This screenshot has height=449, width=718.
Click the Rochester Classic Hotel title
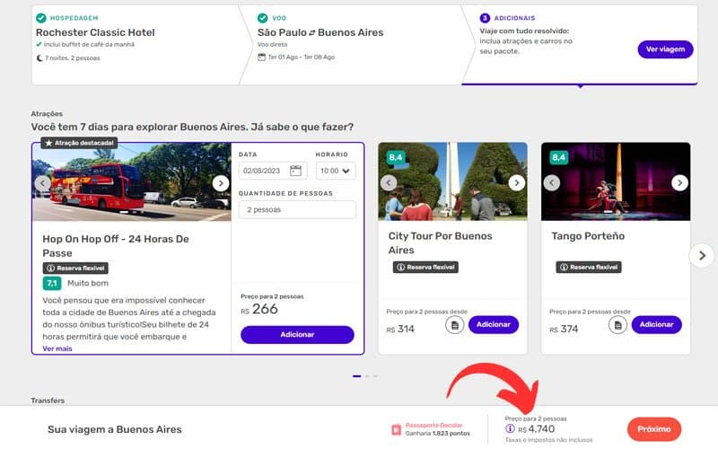pos(95,32)
